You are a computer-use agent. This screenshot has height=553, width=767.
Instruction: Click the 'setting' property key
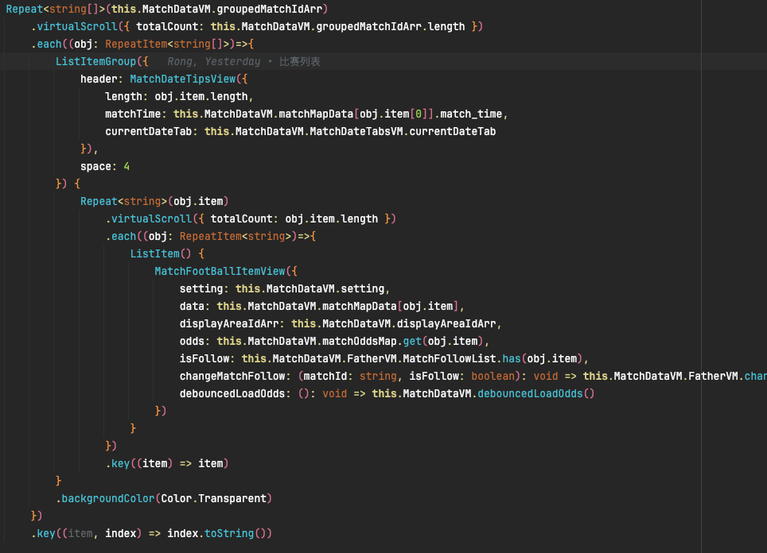click(201, 288)
